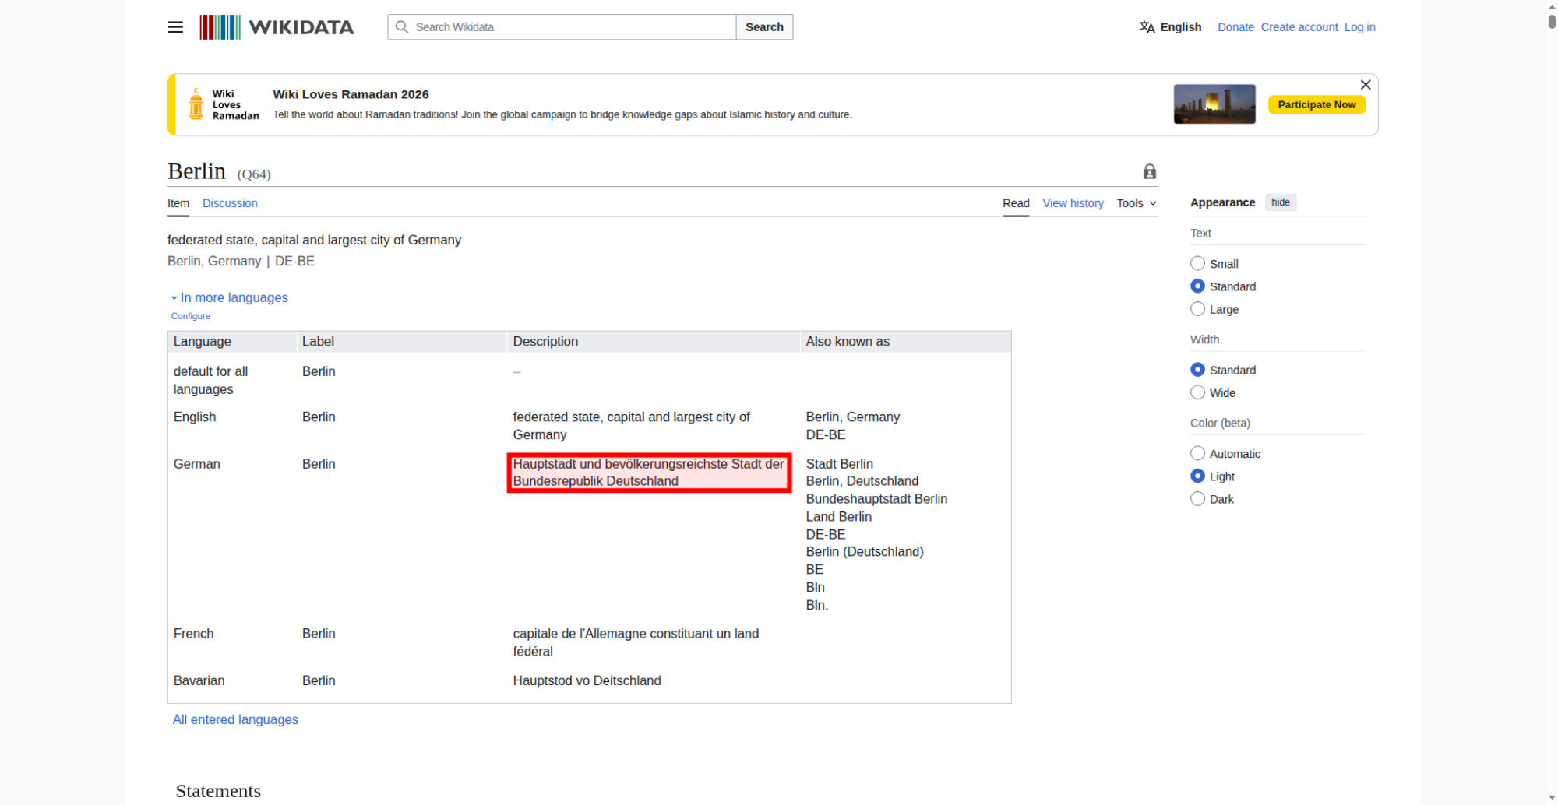Open the View history tab
The height and width of the screenshot is (805, 1558).
(1073, 203)
